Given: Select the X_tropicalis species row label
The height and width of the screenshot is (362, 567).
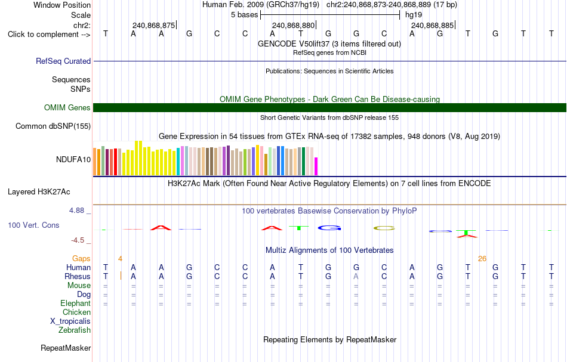Looking at the screenshot, I should pyautogui.click(x=70, y=321).
